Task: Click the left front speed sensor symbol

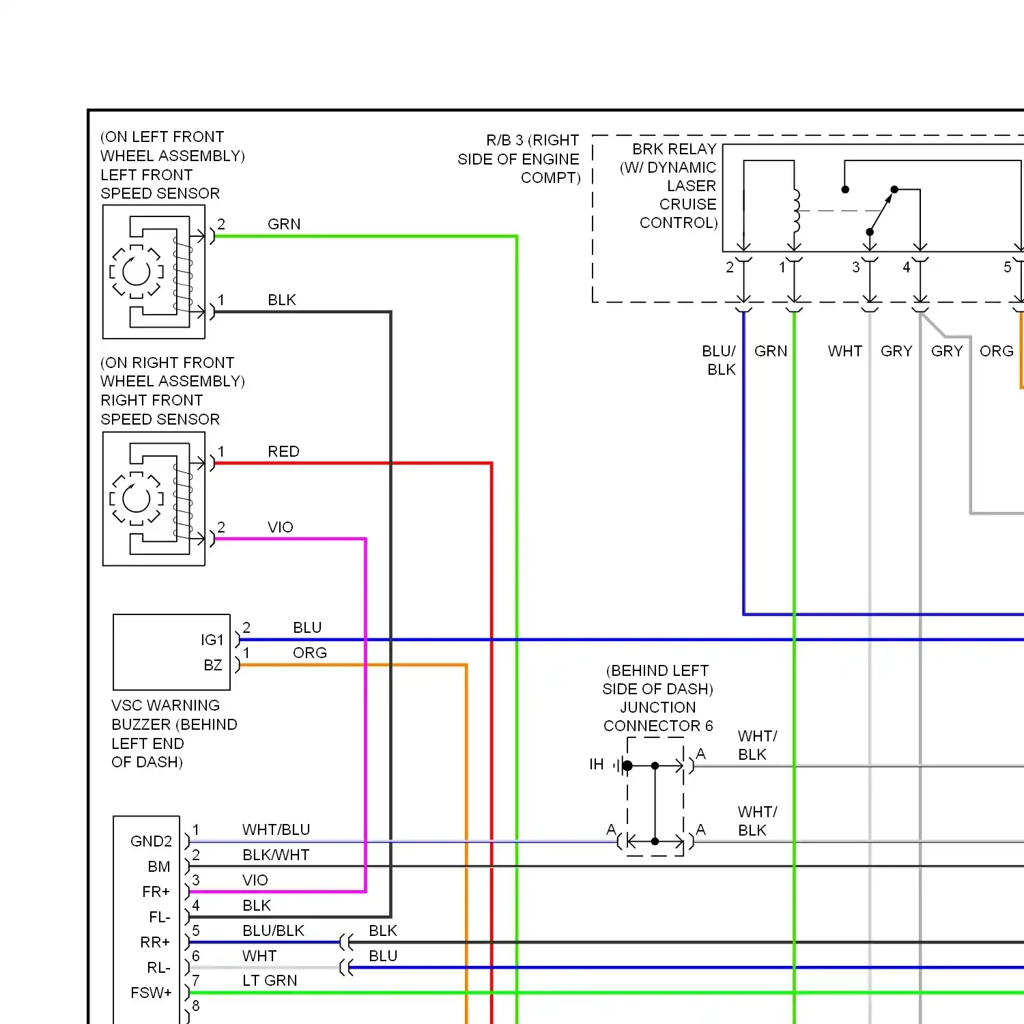Action: [x=154, y=272]
